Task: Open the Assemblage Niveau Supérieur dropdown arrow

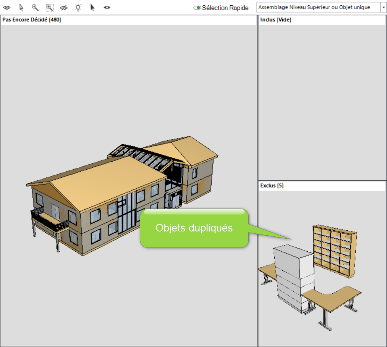Action: [383, 7]
